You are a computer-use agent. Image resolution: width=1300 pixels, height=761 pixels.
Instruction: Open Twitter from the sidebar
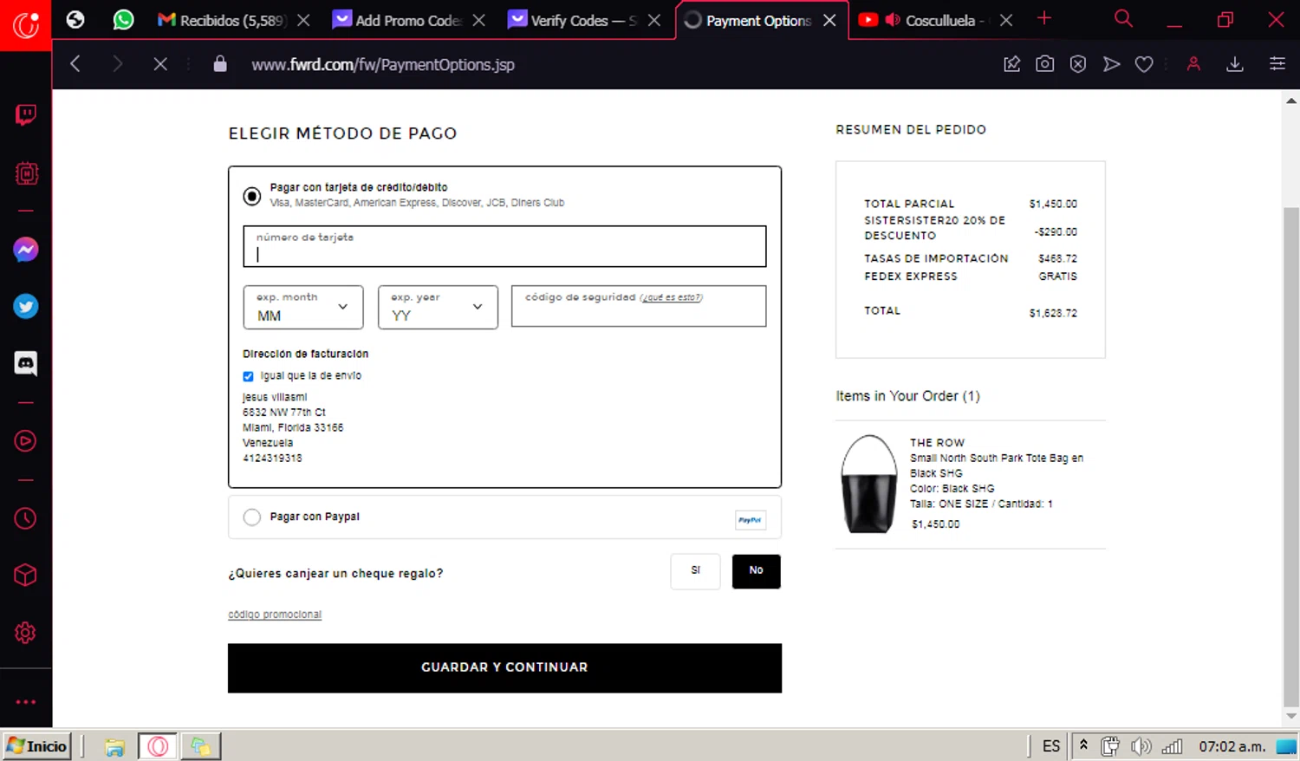tap(26, 307)
